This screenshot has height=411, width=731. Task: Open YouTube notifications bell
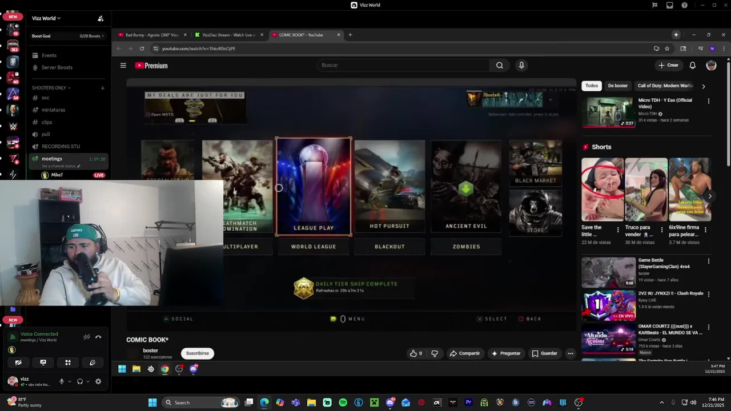(692, 65)
